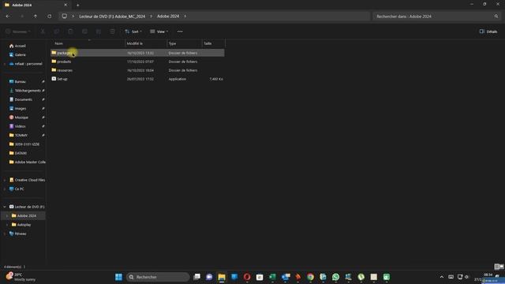Select the Lecteur de DVD (F:) Adobe_MC_2024 breadcrumb
This screenshot has height=284, width=505.
pyautogui.click(x=112, y=16)
